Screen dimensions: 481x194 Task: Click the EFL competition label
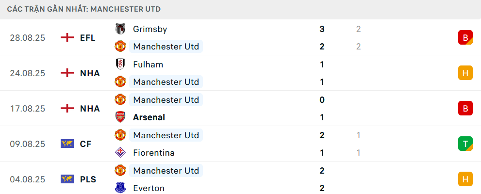point(88,38)
